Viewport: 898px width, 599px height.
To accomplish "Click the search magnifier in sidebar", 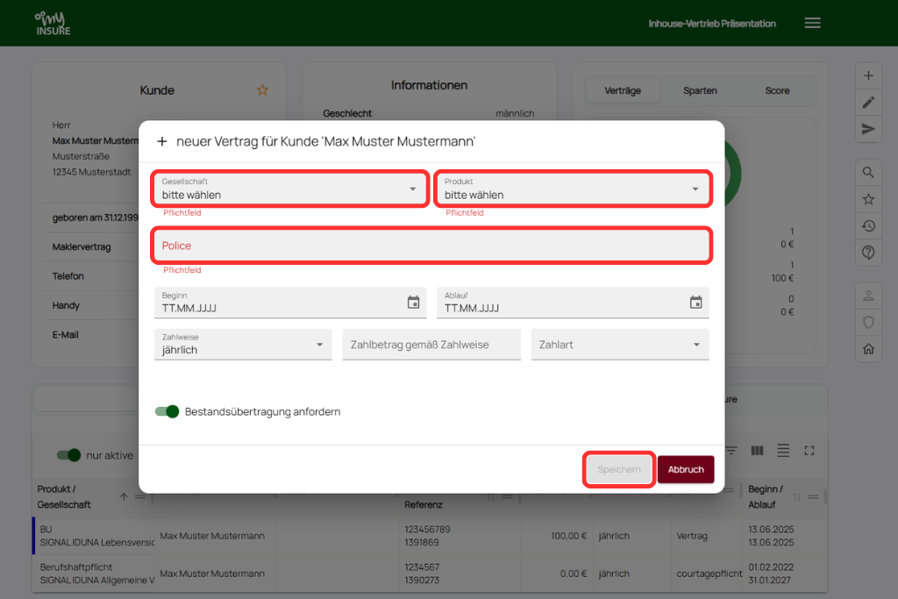I will click(x=868, y=173).
